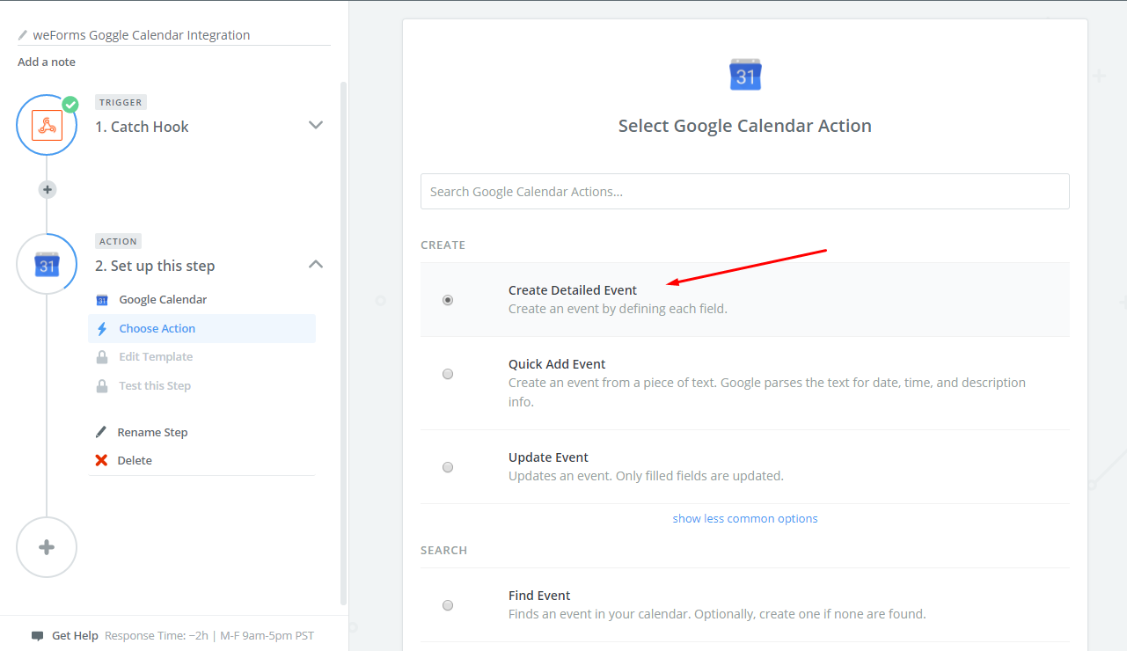Open the Test this Step substep
1127x651 pixels.
point(155,385)
